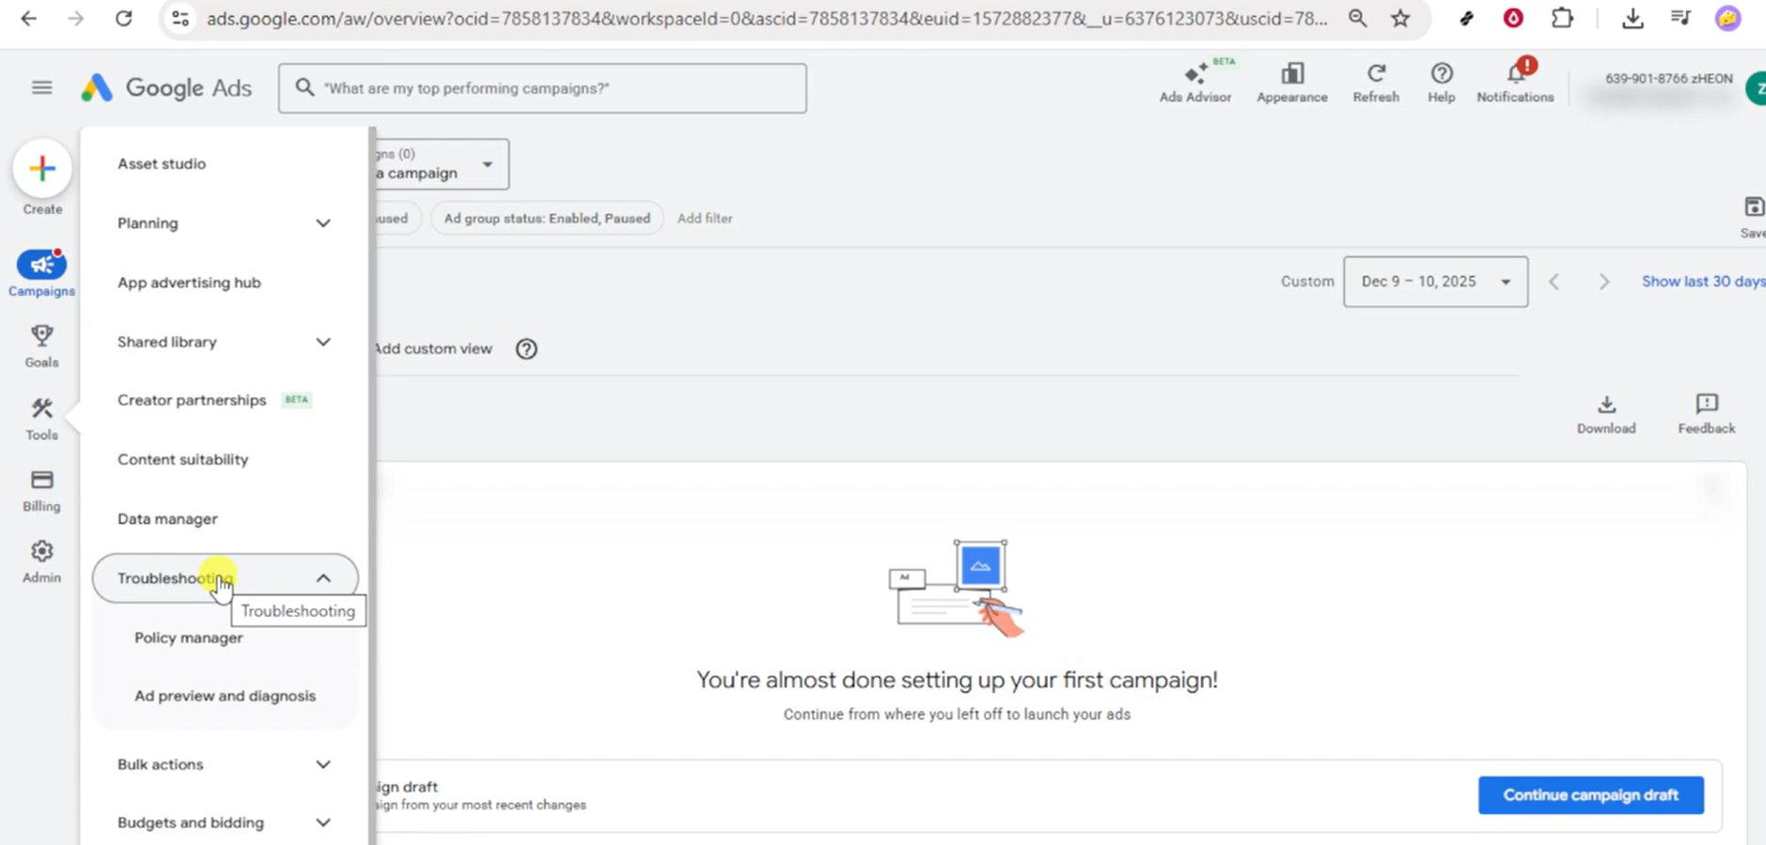Image resolution: width=1766 pixels, height=845 pixels.
Task: Click Continue campaign draft button
Action: pyautogui.click(x=1590, y=795)
